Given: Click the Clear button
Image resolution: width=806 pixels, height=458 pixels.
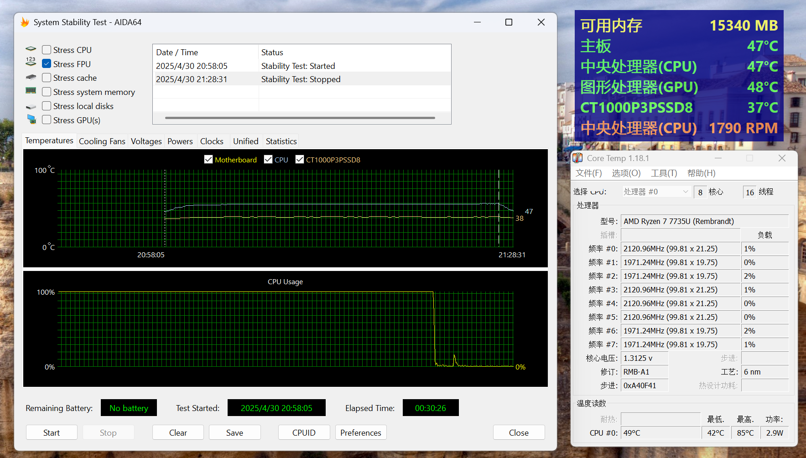Looking at the screenshot, I should [178, 432].
